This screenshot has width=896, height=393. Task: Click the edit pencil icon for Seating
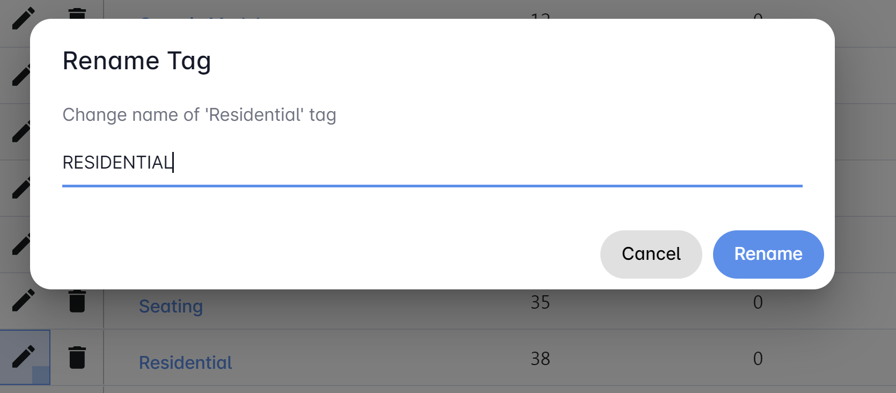click(x=23, y=301)
